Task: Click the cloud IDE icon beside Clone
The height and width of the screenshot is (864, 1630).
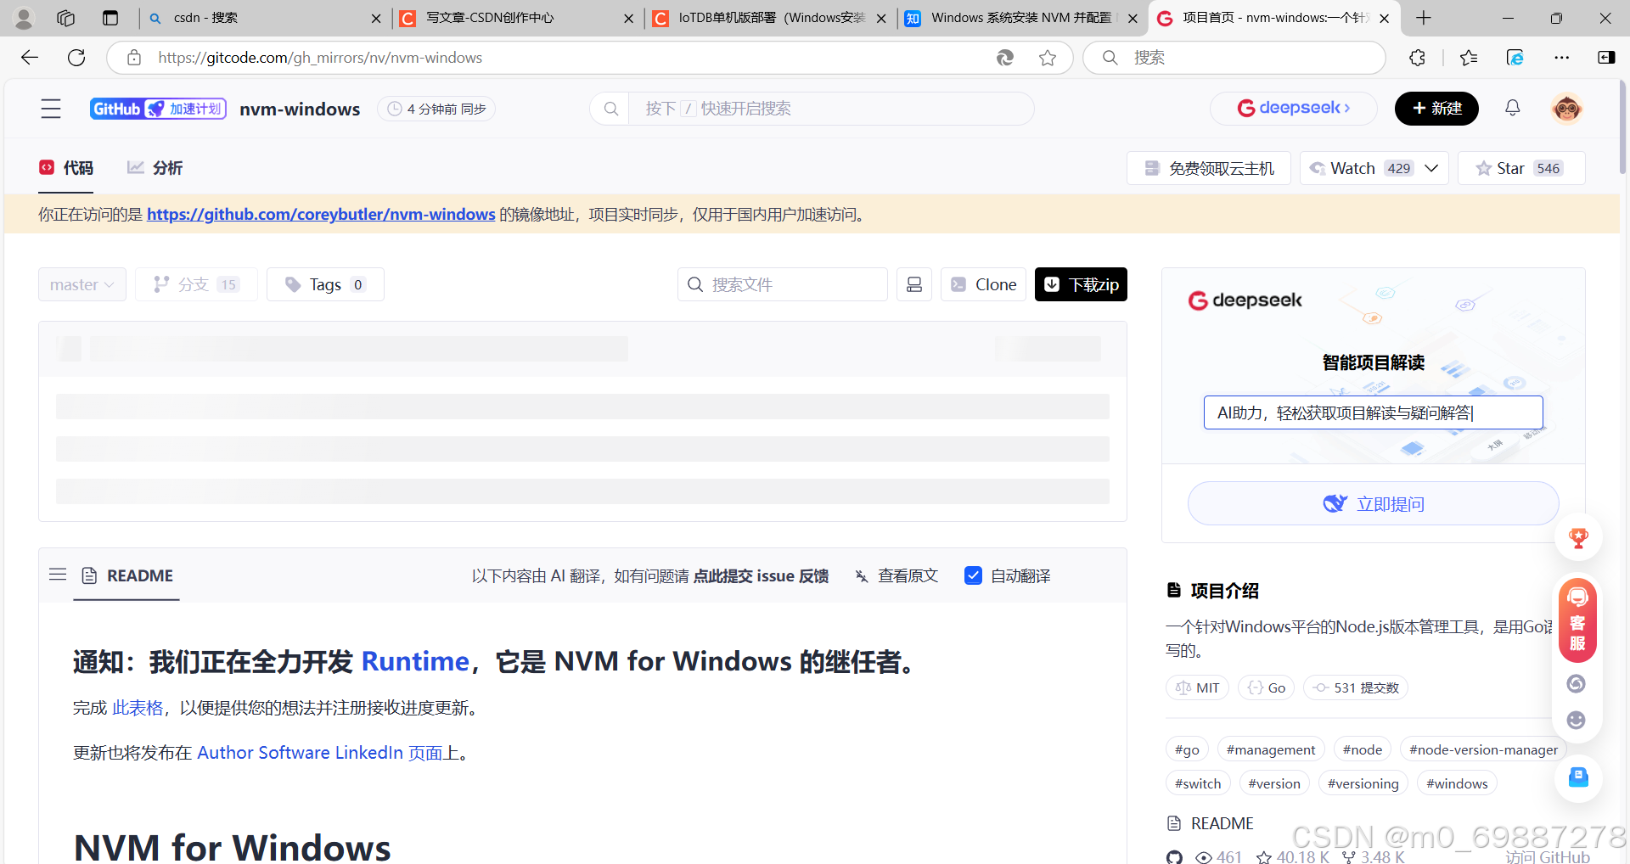Action: tap(914, 284)
